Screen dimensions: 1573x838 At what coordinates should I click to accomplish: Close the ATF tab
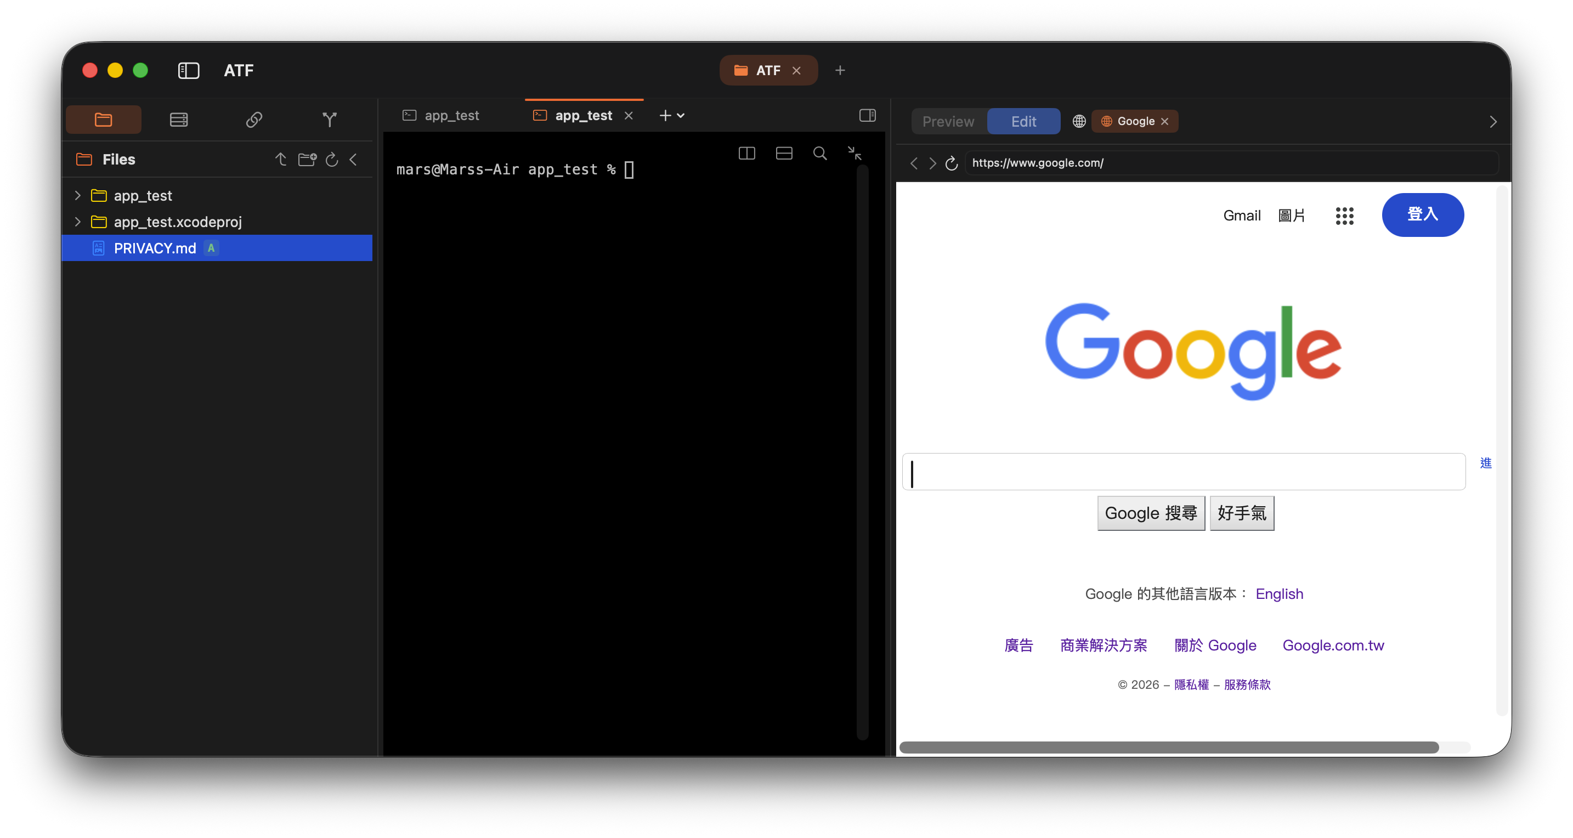[796, 70]
